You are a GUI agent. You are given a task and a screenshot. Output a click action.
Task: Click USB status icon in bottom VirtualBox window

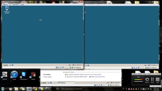[x=99, y=85]
